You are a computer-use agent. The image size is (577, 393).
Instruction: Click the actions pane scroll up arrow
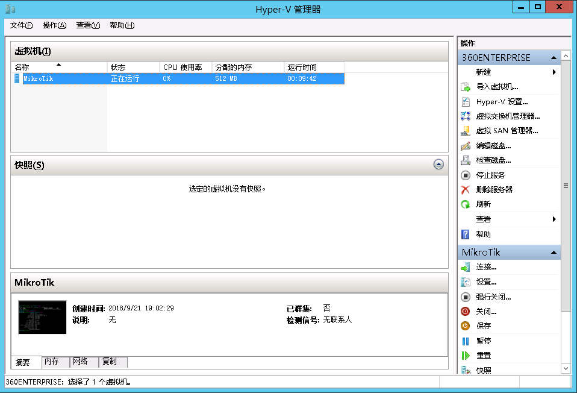[x=566, y=56]
